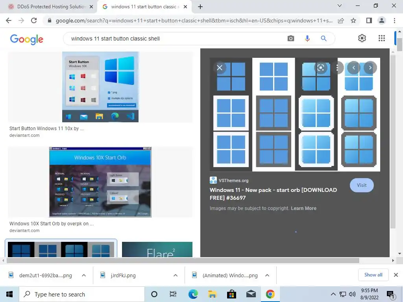Open Google apps grid
Viewport: 403px width, 302px height.
click(x=382, y=38)
